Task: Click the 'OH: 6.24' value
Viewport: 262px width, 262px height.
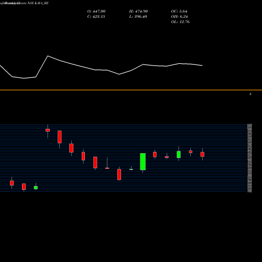Action: [179, 17]
